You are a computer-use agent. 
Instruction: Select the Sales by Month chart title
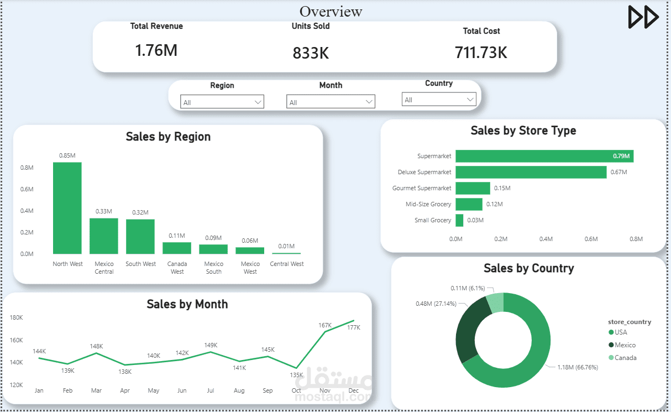tap(187, 304)
